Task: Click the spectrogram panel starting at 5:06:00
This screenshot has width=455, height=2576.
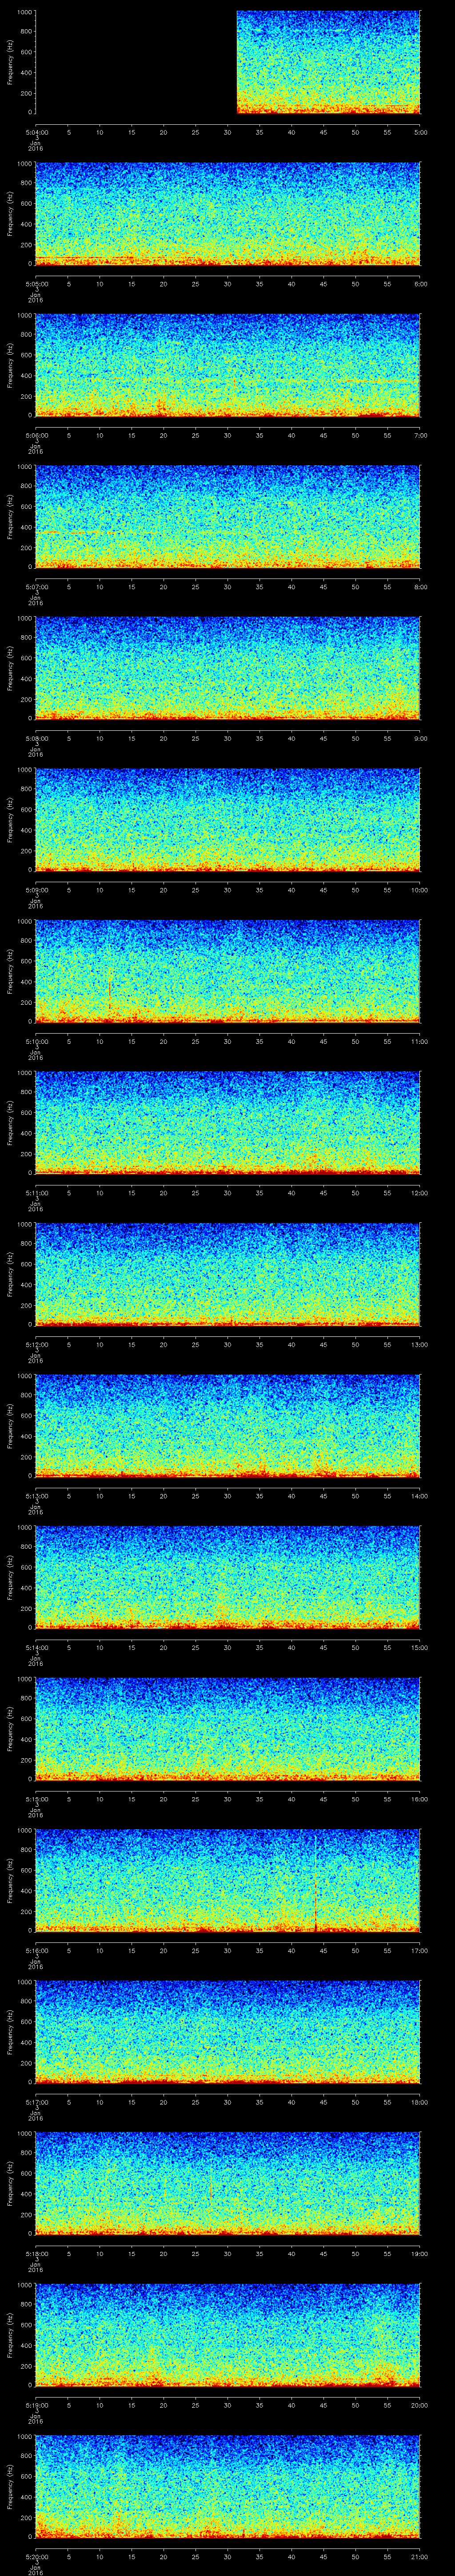Action: (x=228, y=365)
